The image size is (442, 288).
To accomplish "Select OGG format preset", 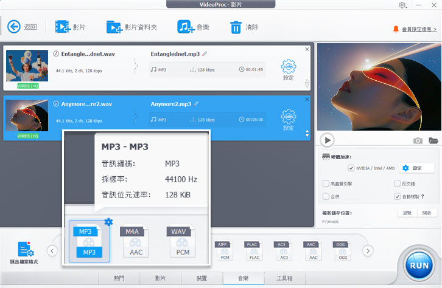I will [x=343, y=251].
